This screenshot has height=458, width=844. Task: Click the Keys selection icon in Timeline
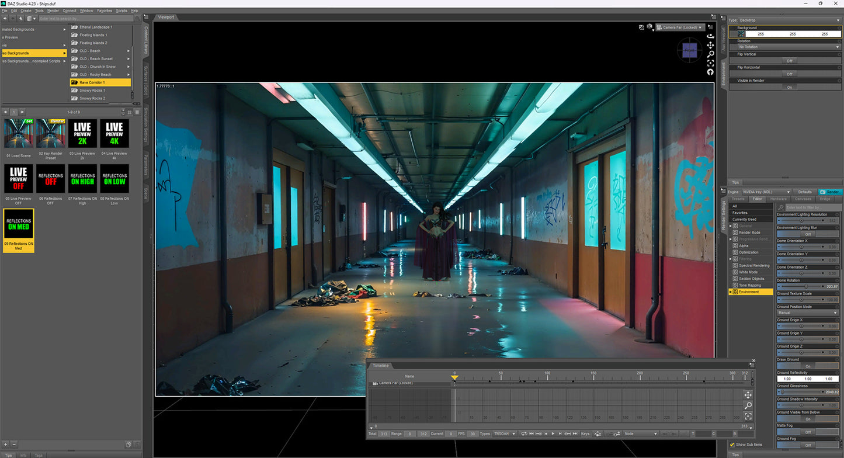click(x=599, y=433)
